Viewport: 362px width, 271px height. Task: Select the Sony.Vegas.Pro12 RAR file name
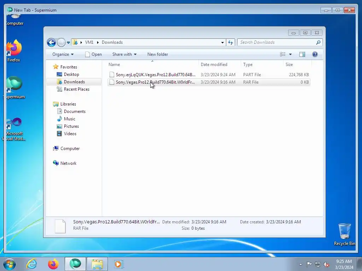(155, 82)
